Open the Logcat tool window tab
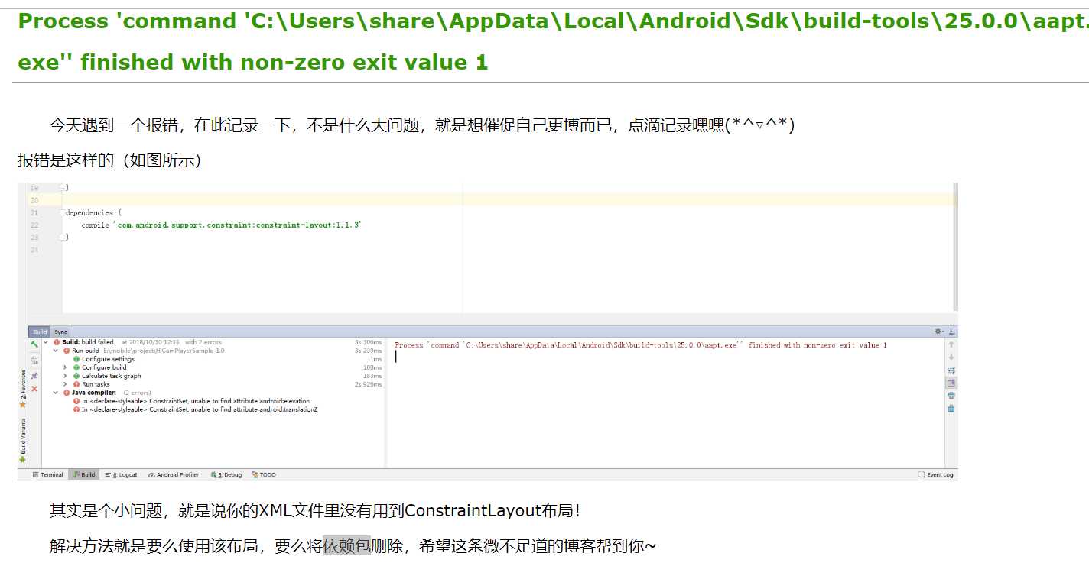Viewport: 1089px width, 579px height. click(x=122, y=474)
